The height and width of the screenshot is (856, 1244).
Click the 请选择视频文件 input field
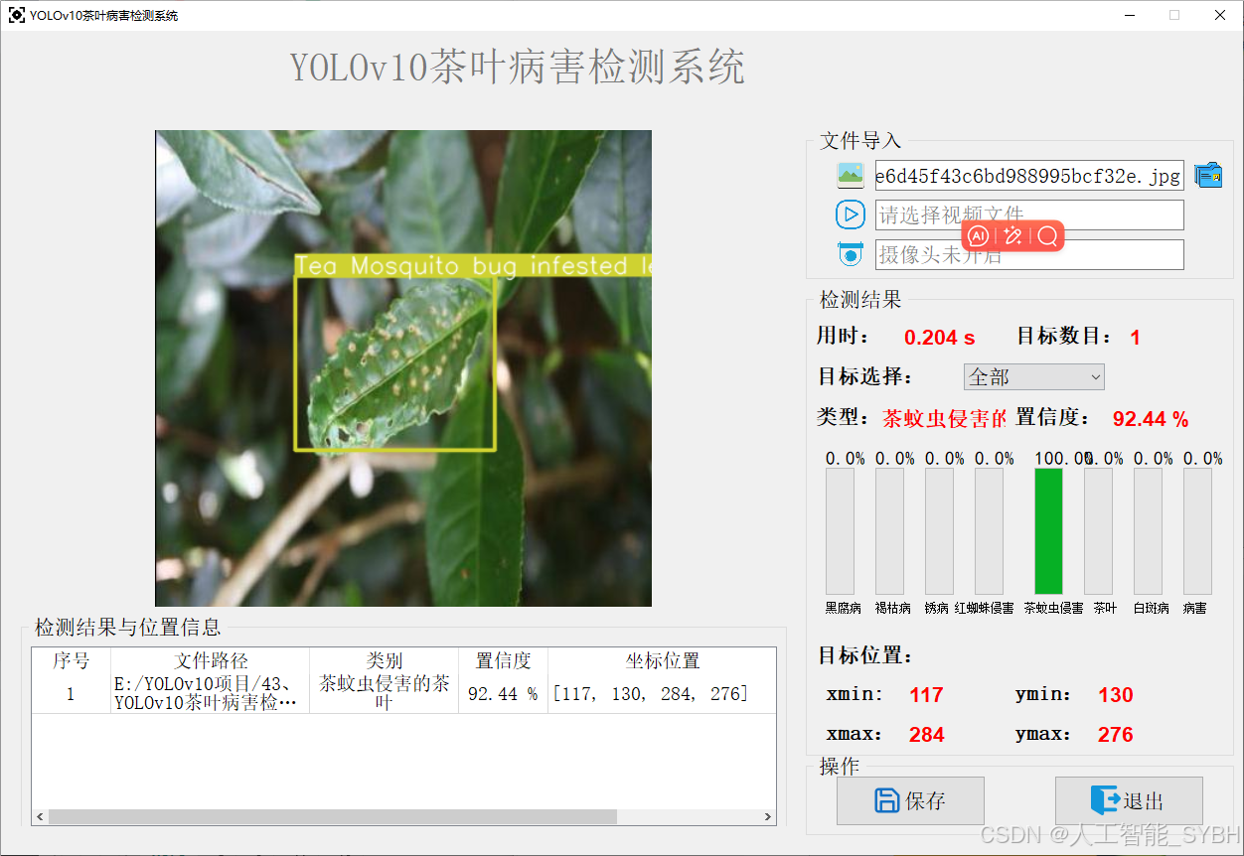[1029, 214]
